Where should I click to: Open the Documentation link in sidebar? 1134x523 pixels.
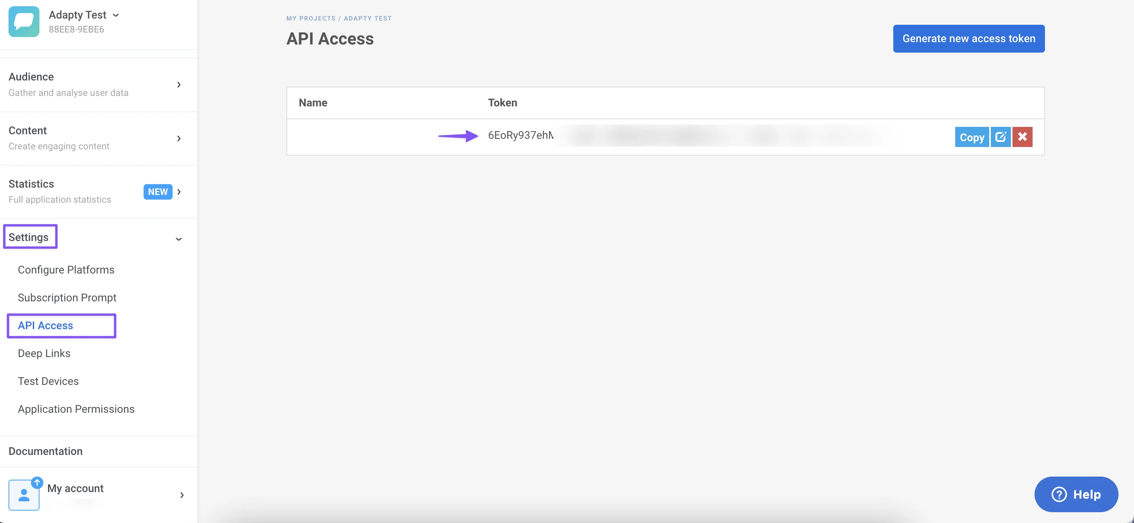tap(45, 451)
